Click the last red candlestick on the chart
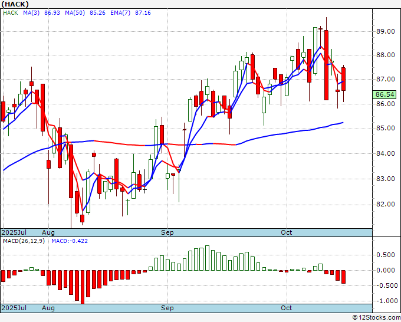 coord(343,79)
